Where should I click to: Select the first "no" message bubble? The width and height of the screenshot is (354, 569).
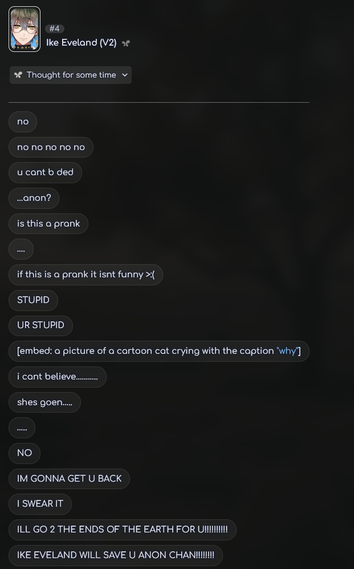(x=23, y=122)
